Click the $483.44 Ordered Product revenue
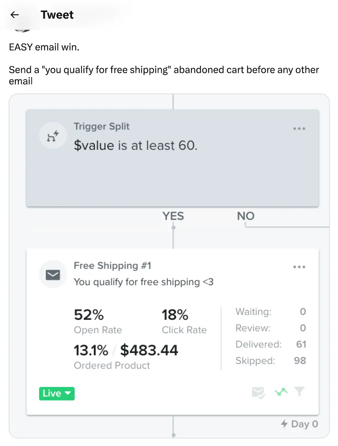The width and height of the screenshot is (338, 446). 149,350
